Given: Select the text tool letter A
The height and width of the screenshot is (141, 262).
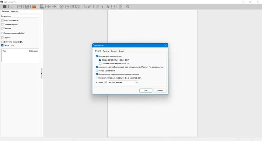Looking at the screenshot, I should point(108,7).
